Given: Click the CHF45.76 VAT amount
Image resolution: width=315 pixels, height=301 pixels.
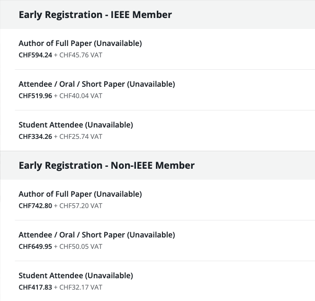Looking at the screenshot, I should coord(81,55).
